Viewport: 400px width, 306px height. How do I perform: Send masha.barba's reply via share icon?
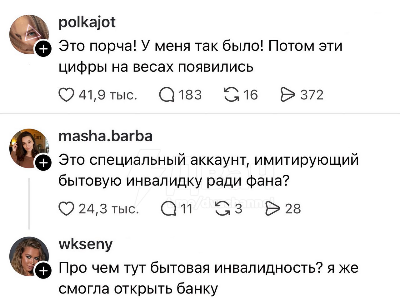[272, 209]
